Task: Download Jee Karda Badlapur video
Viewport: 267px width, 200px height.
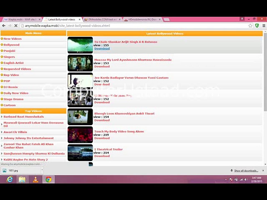Action: pos(102,84)
